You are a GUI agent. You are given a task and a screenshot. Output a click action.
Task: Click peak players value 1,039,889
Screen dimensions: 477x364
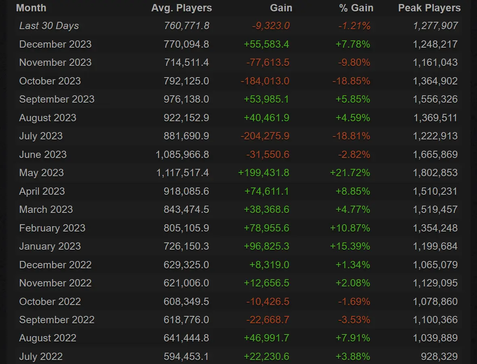[435, 338]
